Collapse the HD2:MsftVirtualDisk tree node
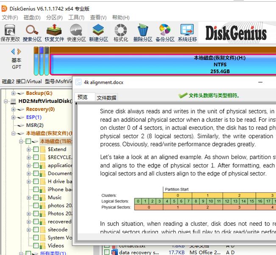Screen dimensions: 276x255 (x=6, y=101)
